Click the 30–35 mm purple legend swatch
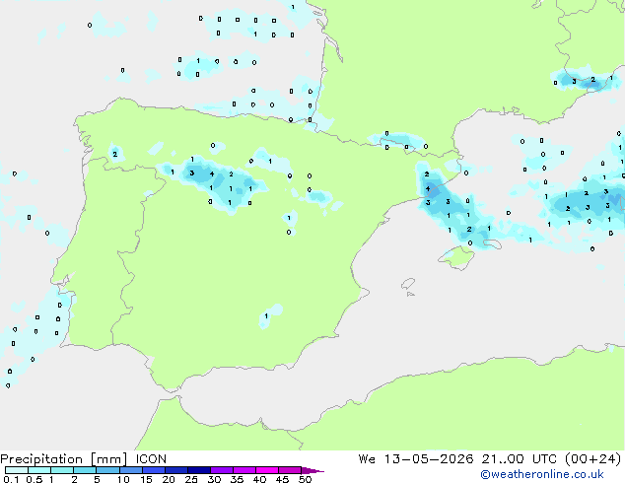The width and height of the screenshot is (625, 483). (x=221, y=470)
